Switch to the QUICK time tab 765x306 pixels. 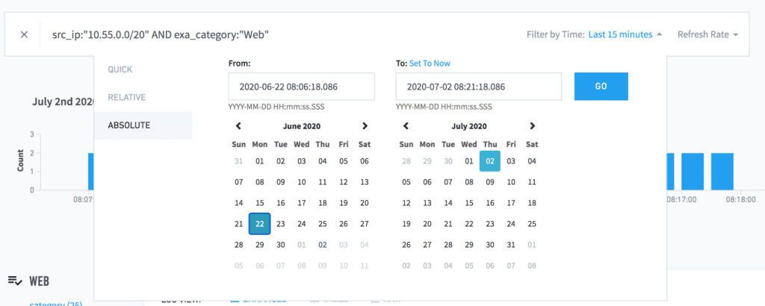(x=120, y=69)
